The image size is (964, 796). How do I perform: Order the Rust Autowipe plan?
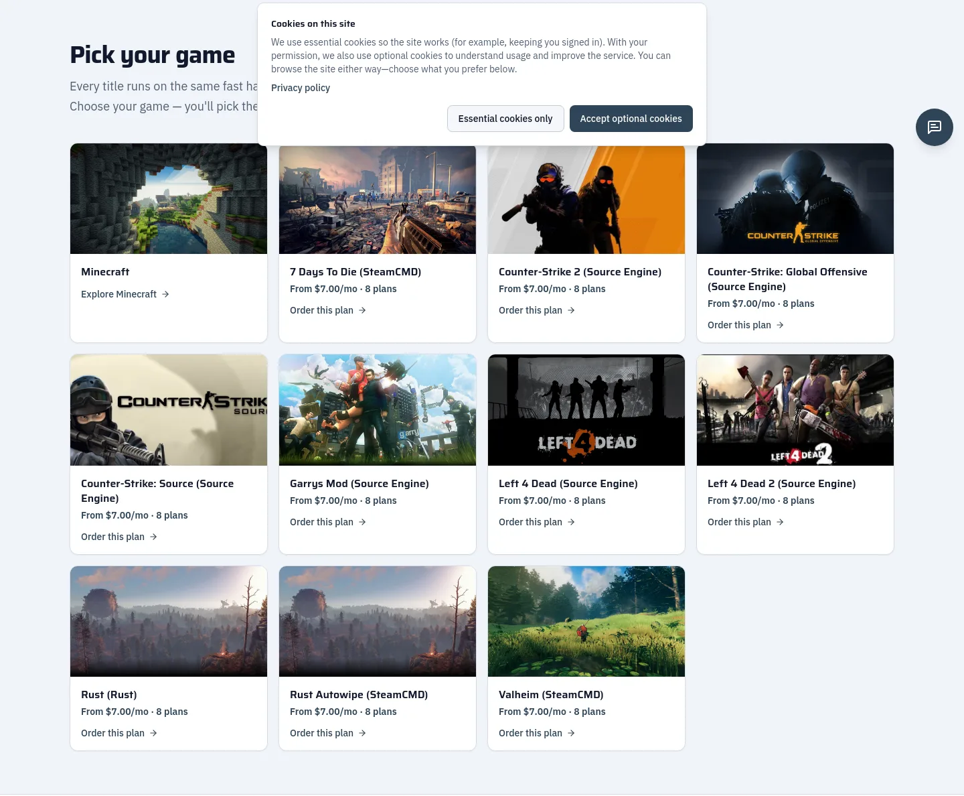pyautogui.click(x=328, y=733)
